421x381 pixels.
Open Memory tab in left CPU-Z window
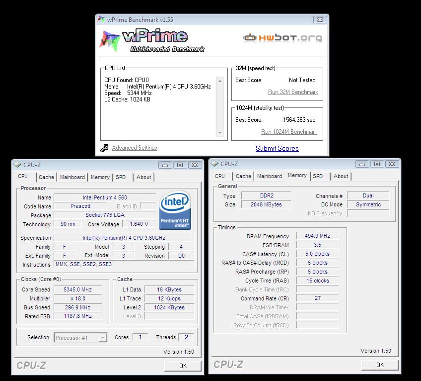pos(100,177)
